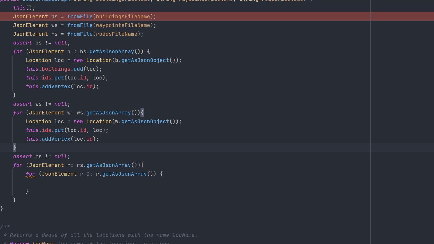434x244 pixels.
Task: Click the highlighted buildingsFileName breakpoint line
Action: tap(84, 16)
